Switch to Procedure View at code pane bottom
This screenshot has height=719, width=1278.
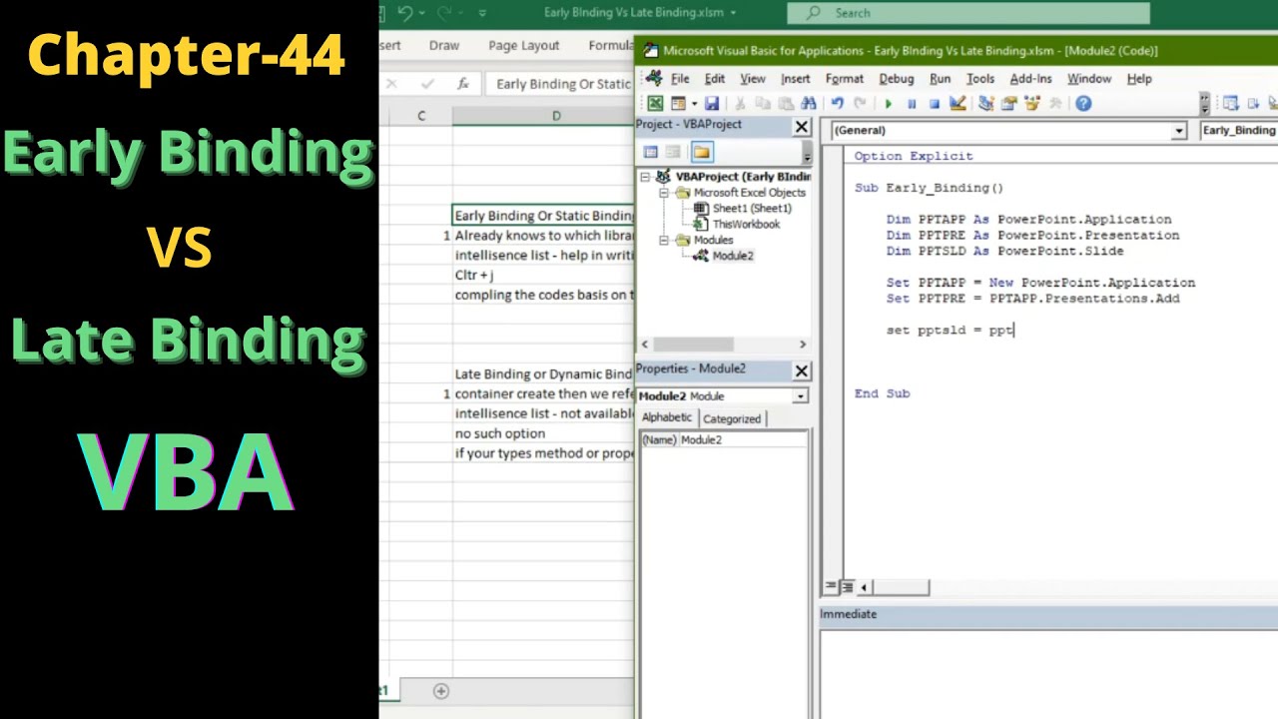pyautogui.click(x=831, y=587)
